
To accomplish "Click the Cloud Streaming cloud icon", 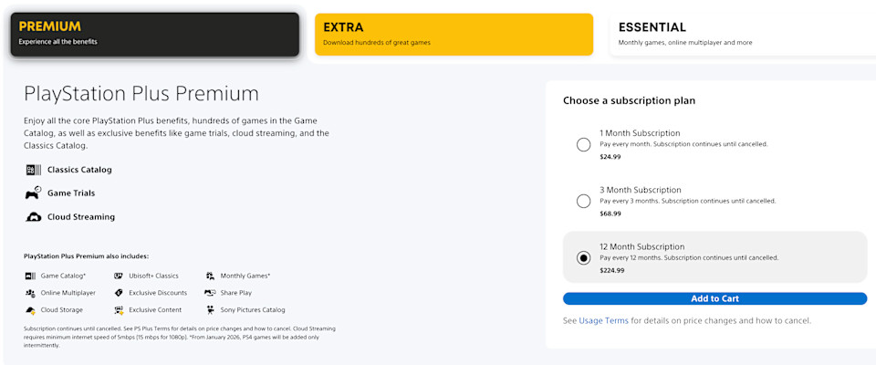I will [x=34, y=217].
